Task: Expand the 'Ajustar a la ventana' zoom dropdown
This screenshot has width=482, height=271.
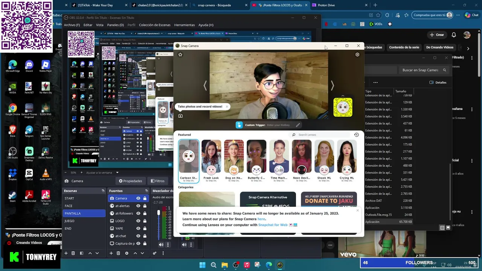Action: [117, 173]
